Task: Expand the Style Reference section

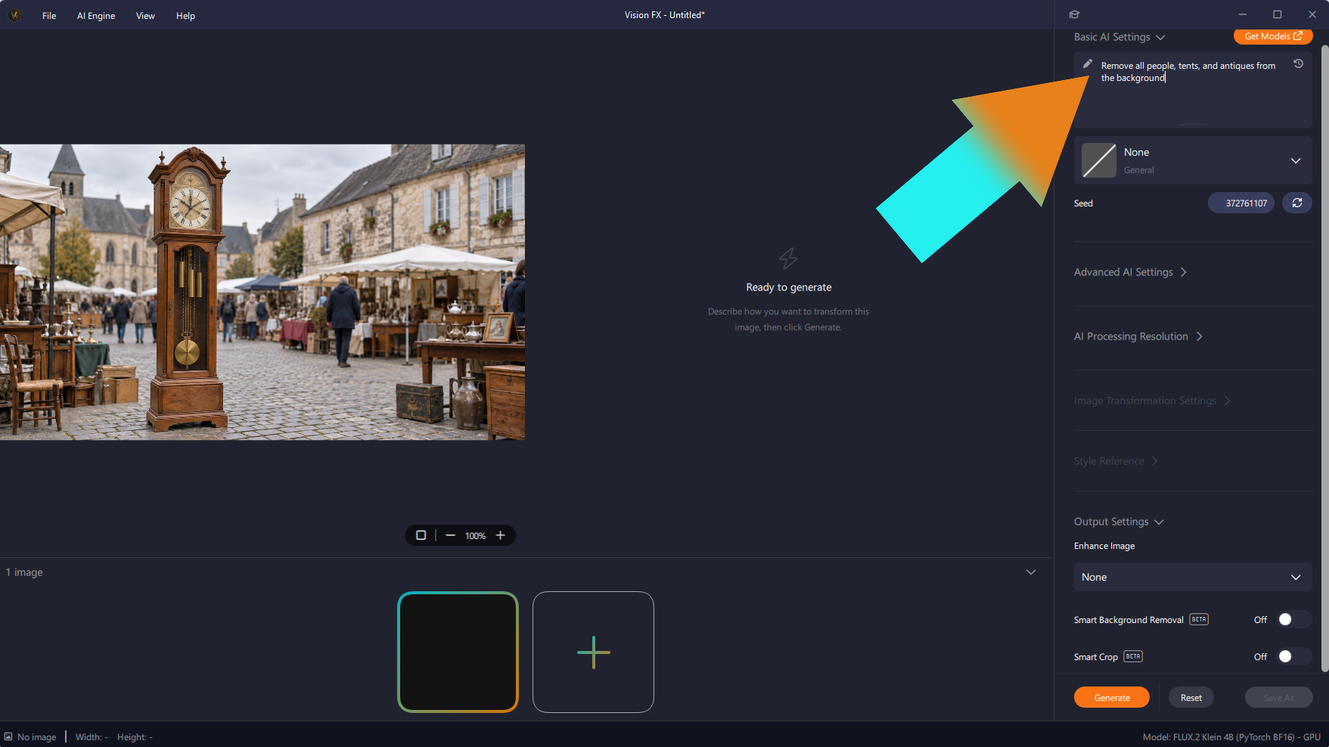Action: pyautogui.click(x=1116, y=461)
